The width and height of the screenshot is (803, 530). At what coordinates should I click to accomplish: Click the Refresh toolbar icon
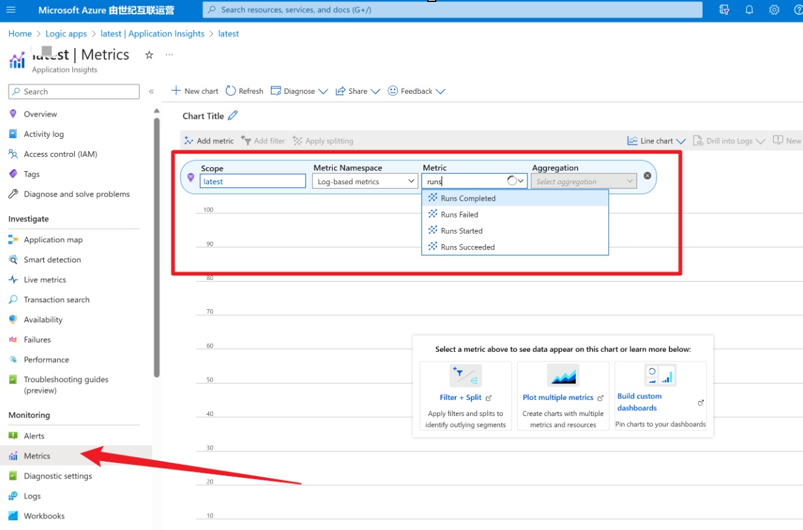tap(244, 91)
